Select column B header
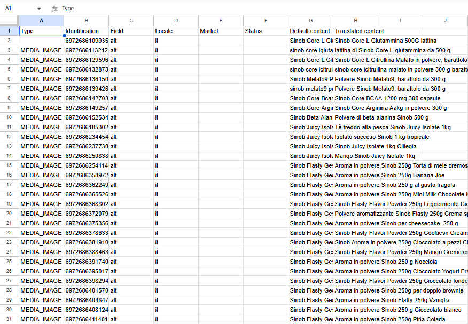The width and height of the screenshot is (468, 324). (x=86, y=21)
